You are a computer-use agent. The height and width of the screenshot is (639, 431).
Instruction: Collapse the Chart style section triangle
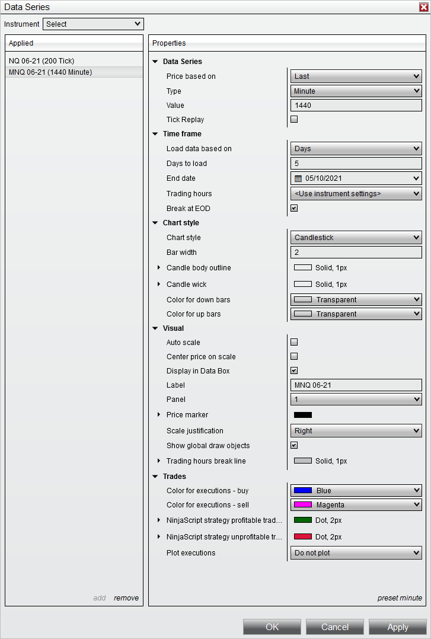(155, 223)
